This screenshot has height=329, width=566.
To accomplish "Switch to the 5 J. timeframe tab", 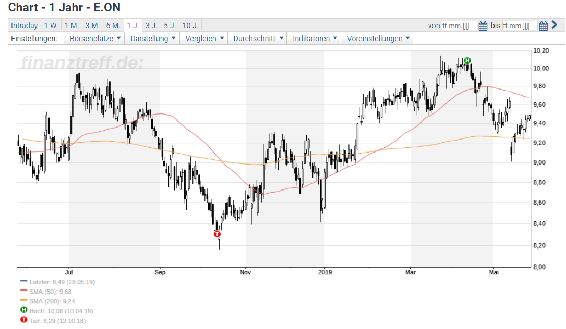I will tap(170, 26).
